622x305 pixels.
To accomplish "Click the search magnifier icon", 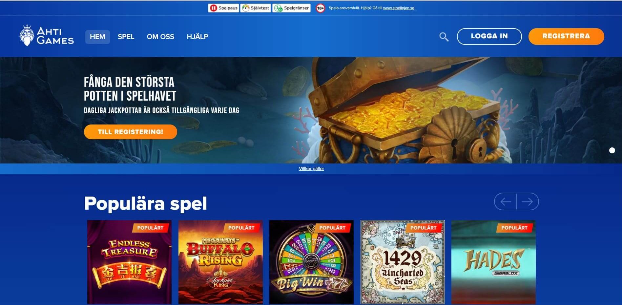I will point(444,37).
